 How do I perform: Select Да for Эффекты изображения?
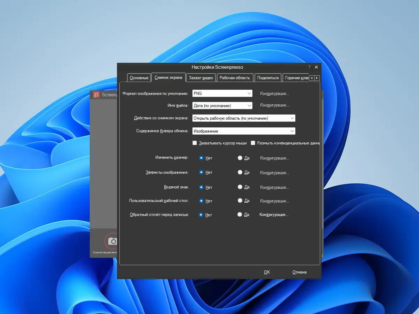(240, 172)
